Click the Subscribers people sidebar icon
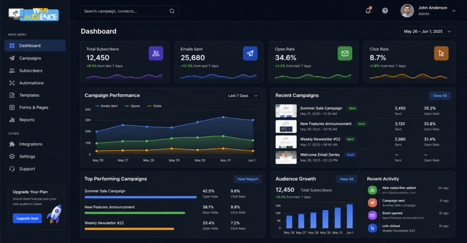This screenshot has height=243, width=467. tap(12, 71)
